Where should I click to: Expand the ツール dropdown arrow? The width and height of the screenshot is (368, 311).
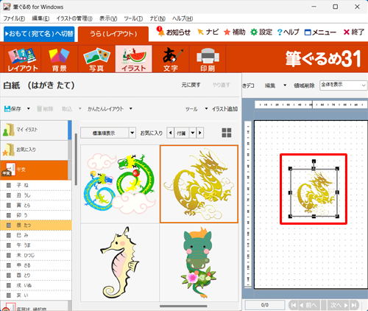tap(206, 108)
